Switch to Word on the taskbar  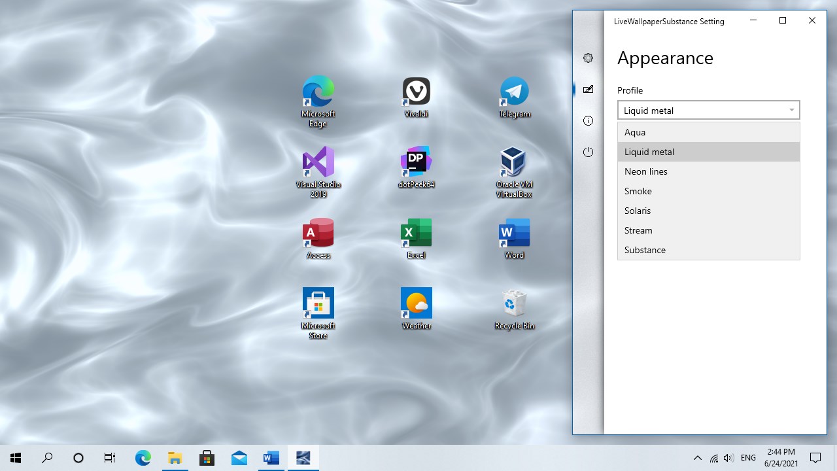[x=271, y=458]
